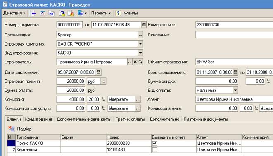This screenshot has height=156, width=273.
Task: Uncheck Выводить в отчет for Полис КАСКО
Action: (x=154, y=143)
